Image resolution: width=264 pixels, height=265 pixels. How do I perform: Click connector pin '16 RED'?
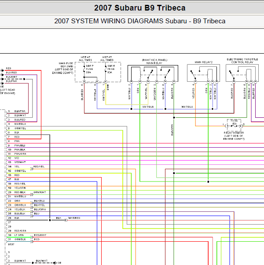tap(14, 175)
